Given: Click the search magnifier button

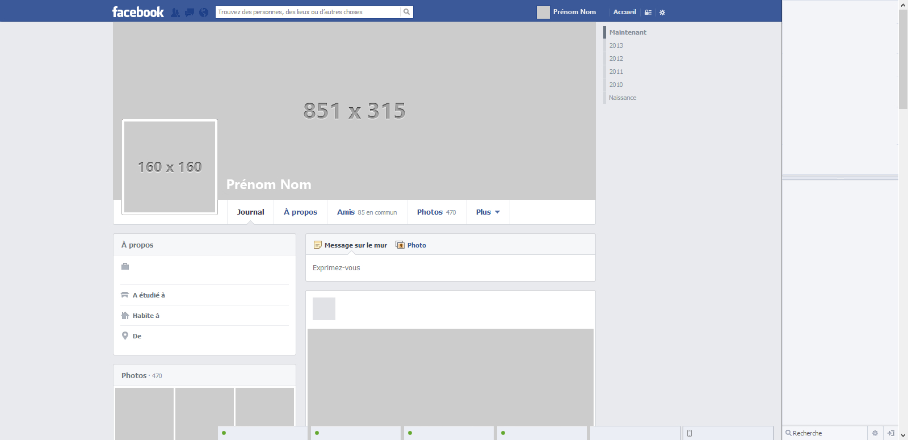Looking at the screenshot, I should point(406,12).
